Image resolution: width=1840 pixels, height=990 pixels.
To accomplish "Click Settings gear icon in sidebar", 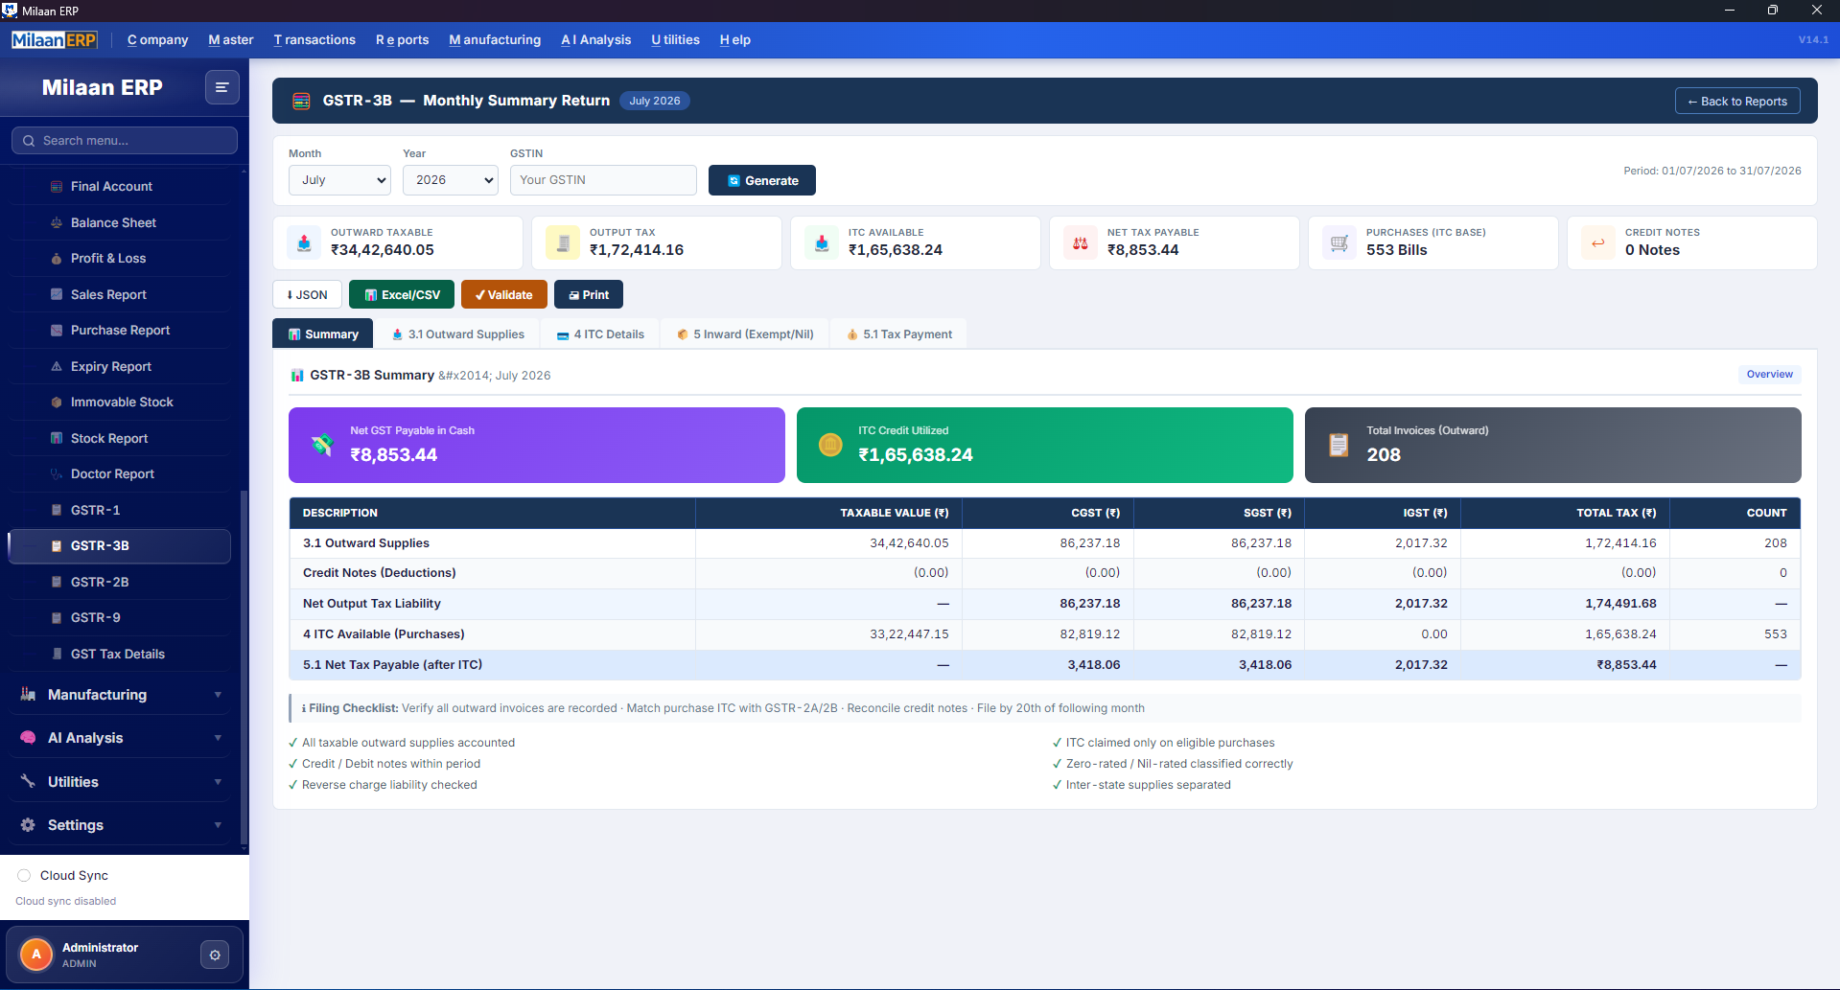I will [28, 825].
